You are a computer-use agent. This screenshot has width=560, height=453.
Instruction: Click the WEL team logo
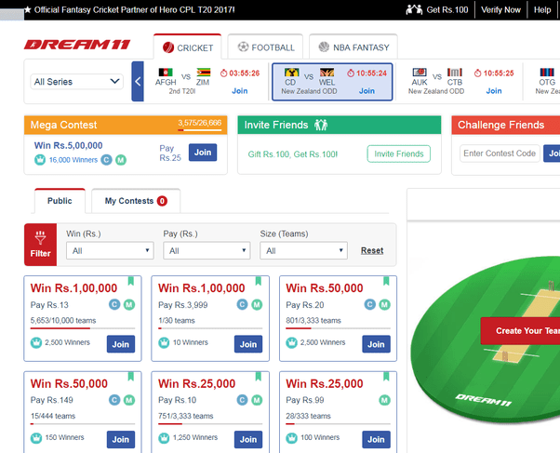pos(327,73)
